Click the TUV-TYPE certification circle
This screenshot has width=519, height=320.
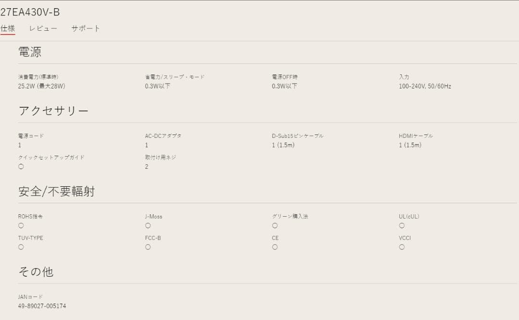21,246
